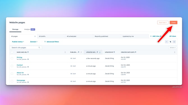This screenshot has height=105, width=188.
Task: Sort by Name and URL column arrows
Action: pos(65,52)
